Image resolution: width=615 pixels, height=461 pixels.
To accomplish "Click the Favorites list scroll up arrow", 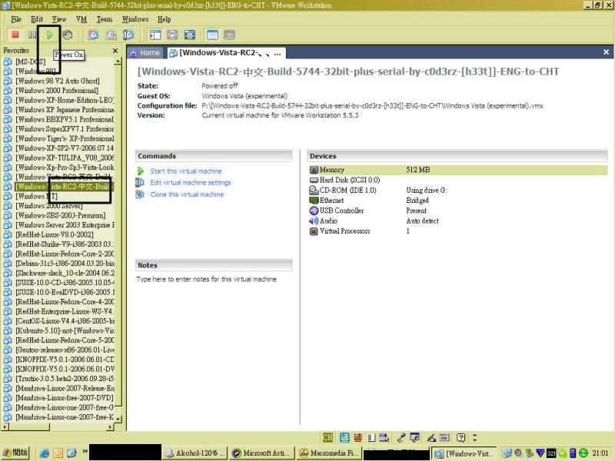I will [x=118, y=61].
